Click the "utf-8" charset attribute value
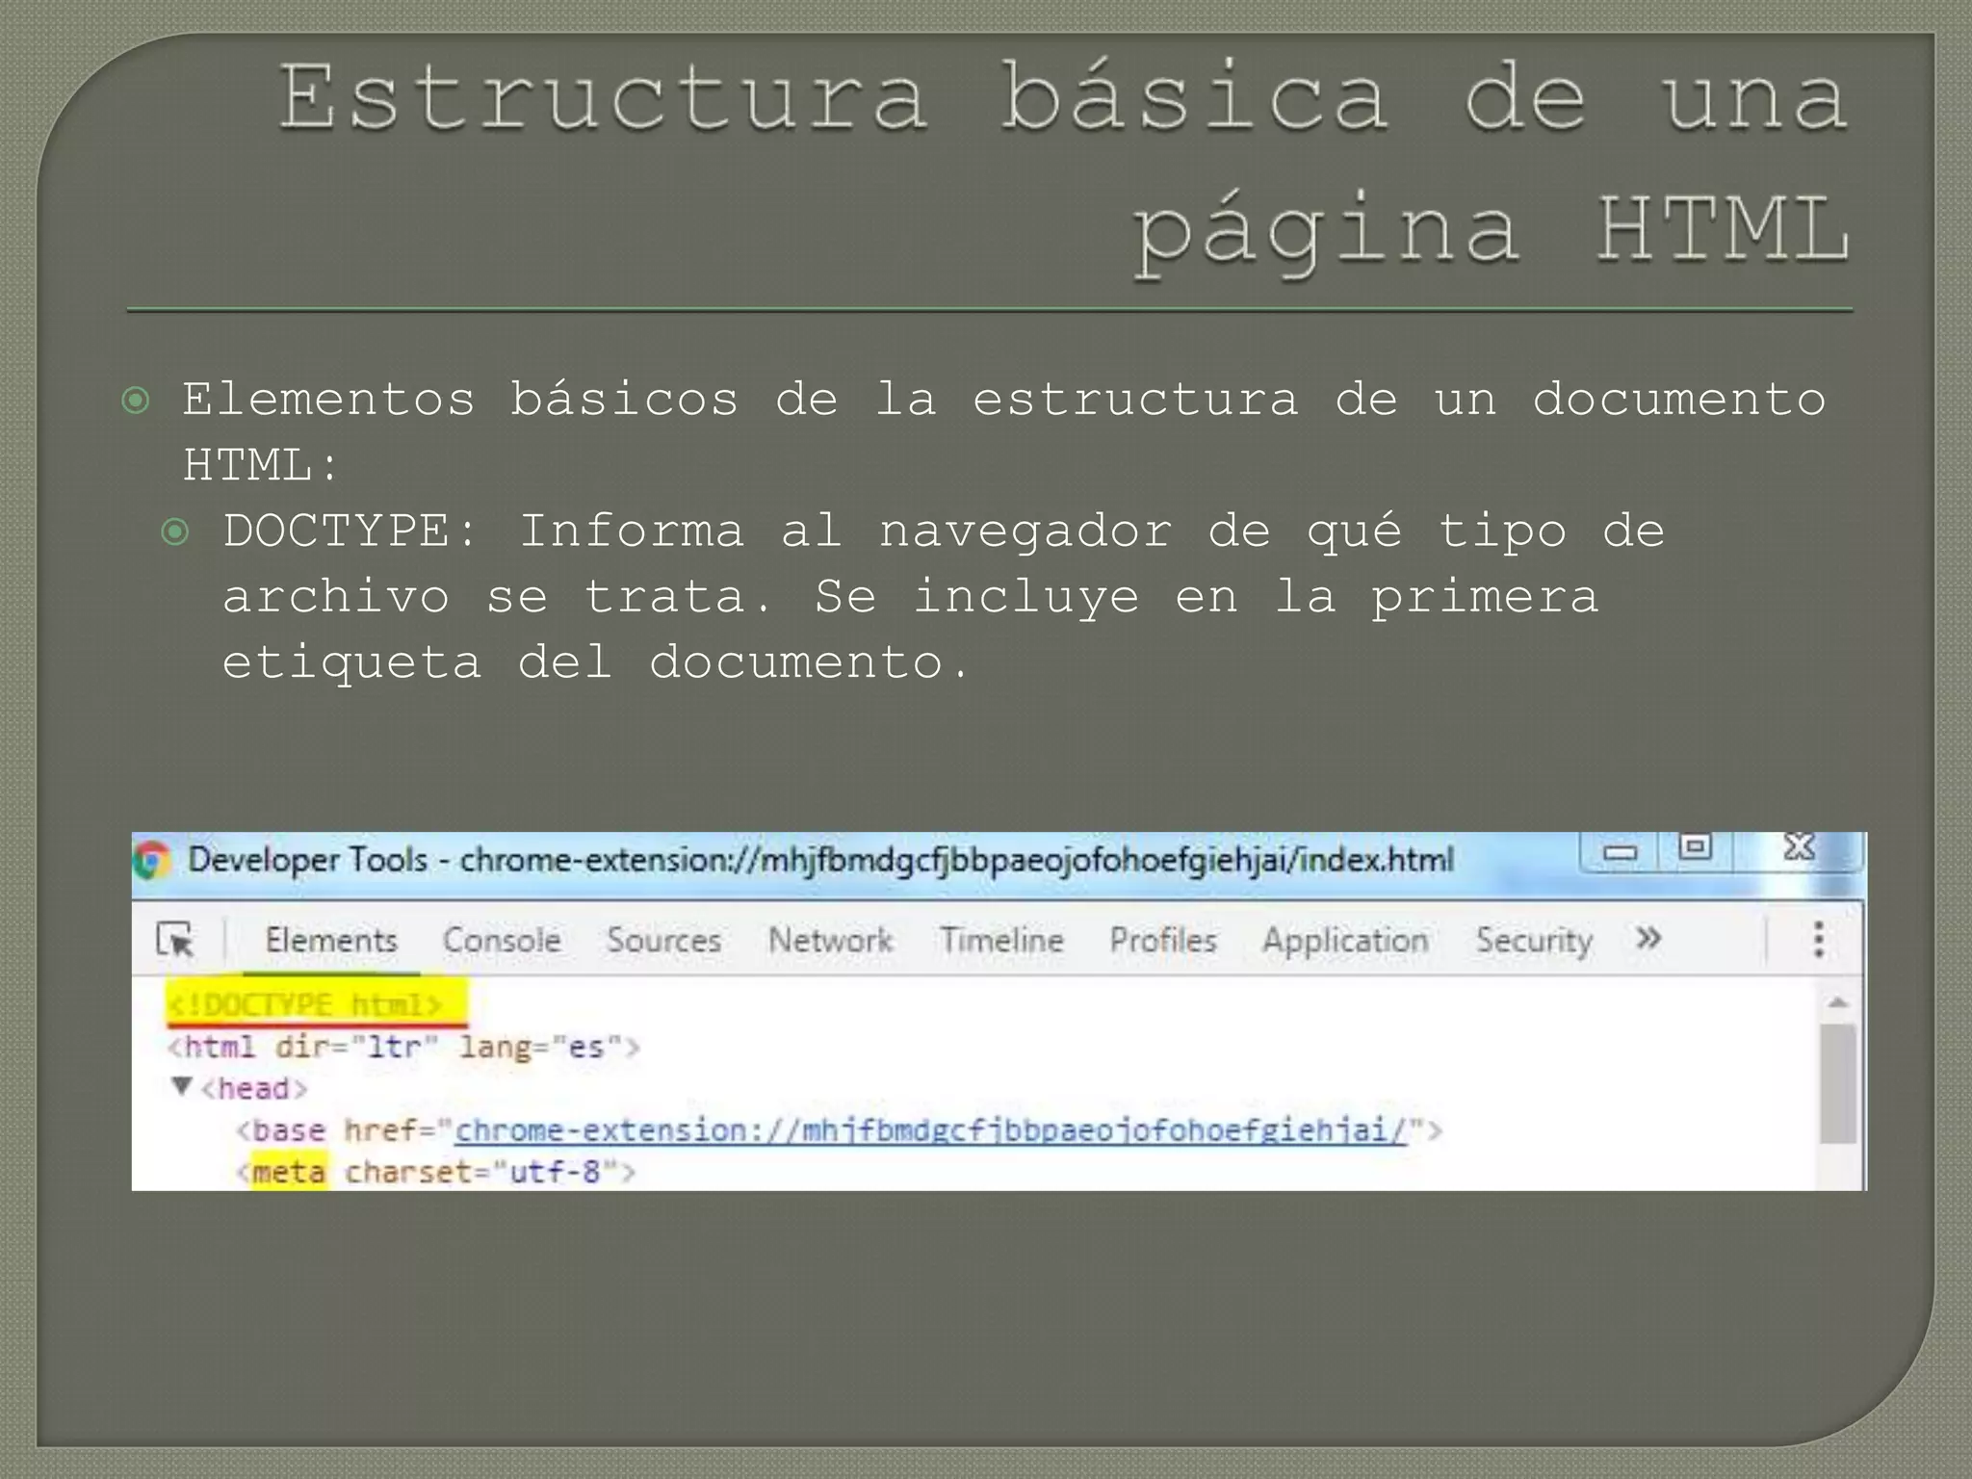This screenshot has width=1972, height=1479. (x=556, y=1172)
